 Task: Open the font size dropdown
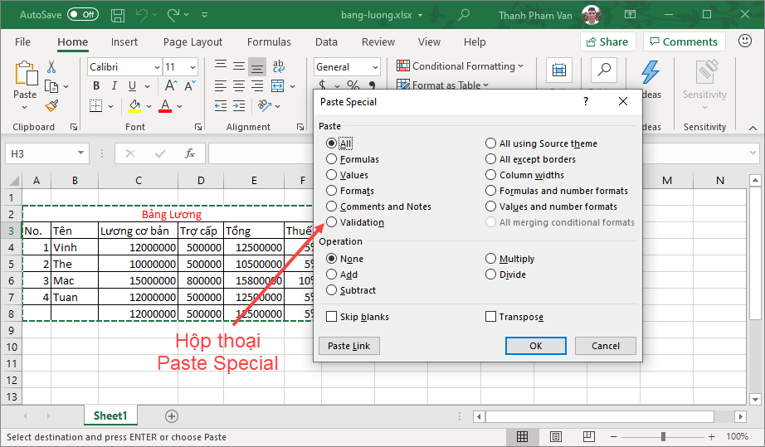pyautogui.click(x=192, y=67)
